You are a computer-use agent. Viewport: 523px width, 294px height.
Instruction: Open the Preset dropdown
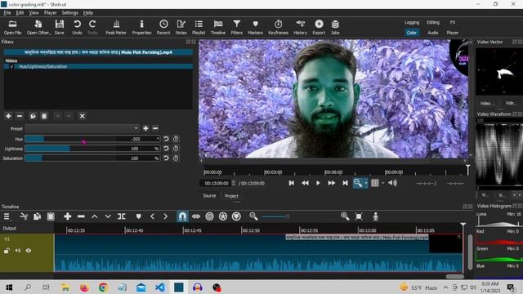tap(82, 128)
